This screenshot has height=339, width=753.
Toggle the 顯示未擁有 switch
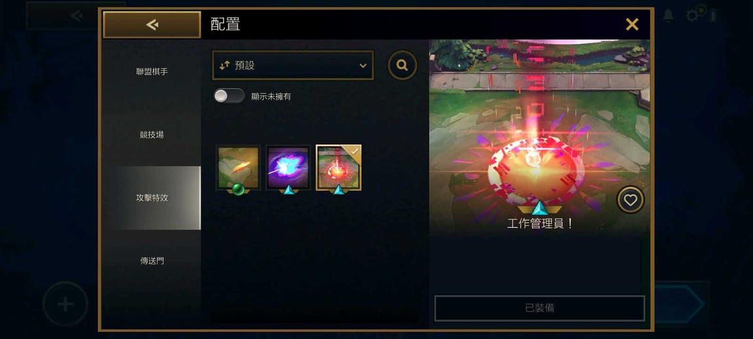tap(229, 96)
